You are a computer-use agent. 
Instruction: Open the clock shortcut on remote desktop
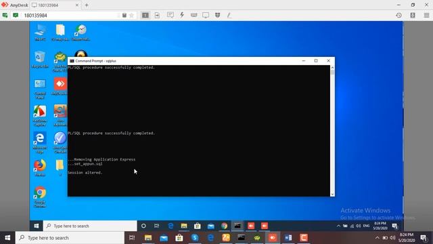point(81,33)
